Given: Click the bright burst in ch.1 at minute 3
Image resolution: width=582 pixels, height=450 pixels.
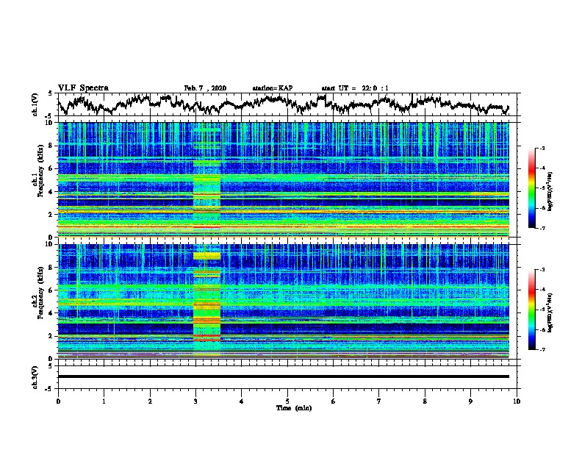Looking at the screenshot, I should [x=206, y=179].
